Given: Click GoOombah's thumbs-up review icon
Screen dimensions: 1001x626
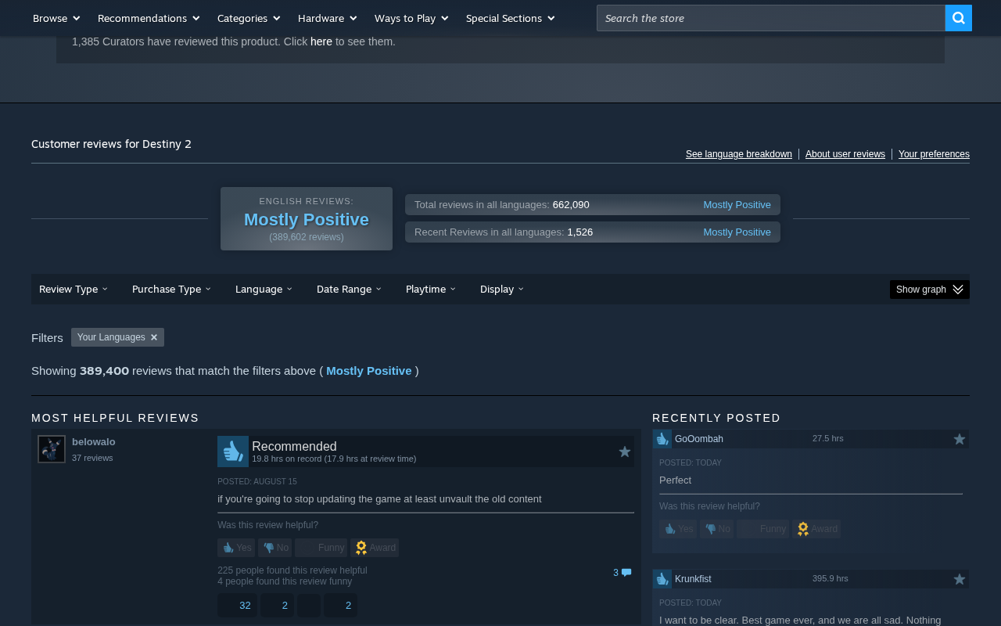Looking at the screenshot, I should coord(662,439).
